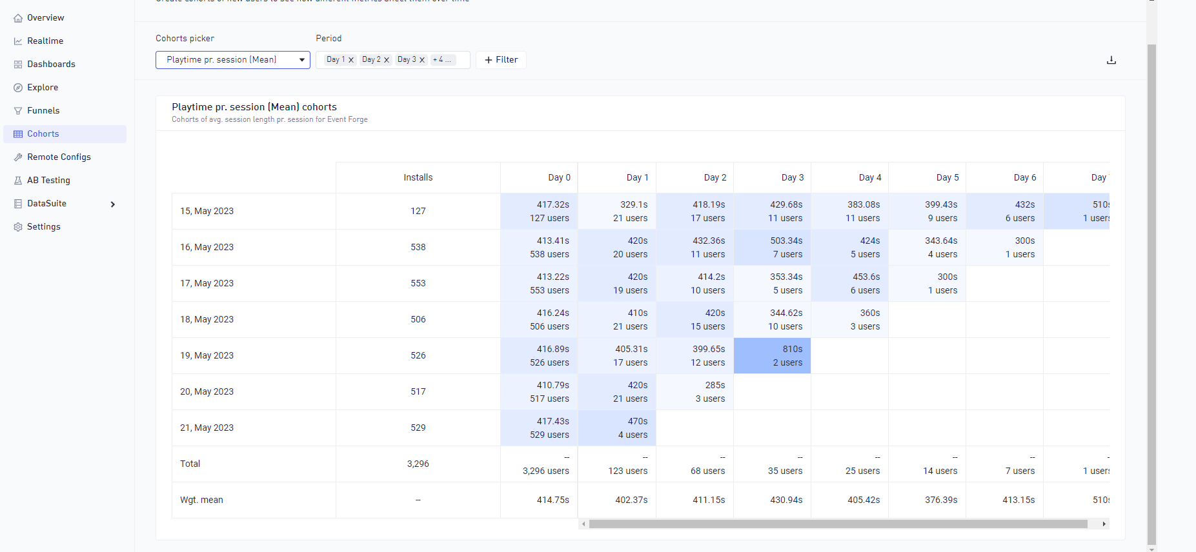Viewport: 1196px width, 552px height.
Task: Click the page vertical scrollbar thumb
Action: click(1151, 295)
